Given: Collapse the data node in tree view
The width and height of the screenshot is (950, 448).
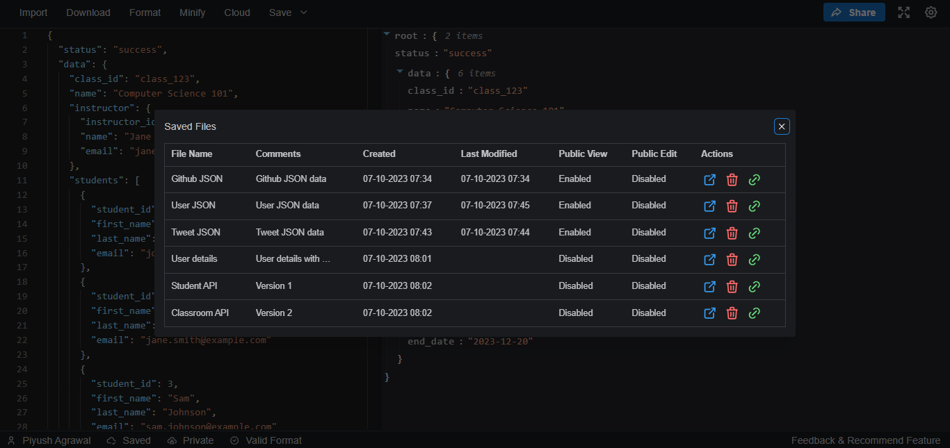Looking at the screenshot, I should (x=400, y=72).
